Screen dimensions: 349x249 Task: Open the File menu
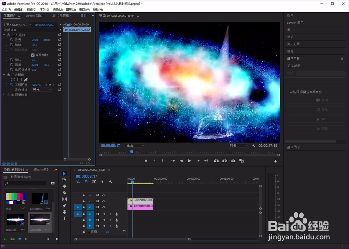(6, 9)
